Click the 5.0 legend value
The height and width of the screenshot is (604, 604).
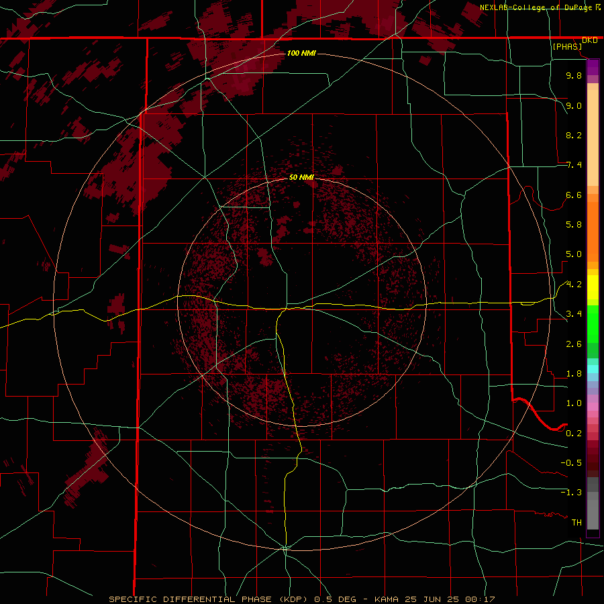574,254
